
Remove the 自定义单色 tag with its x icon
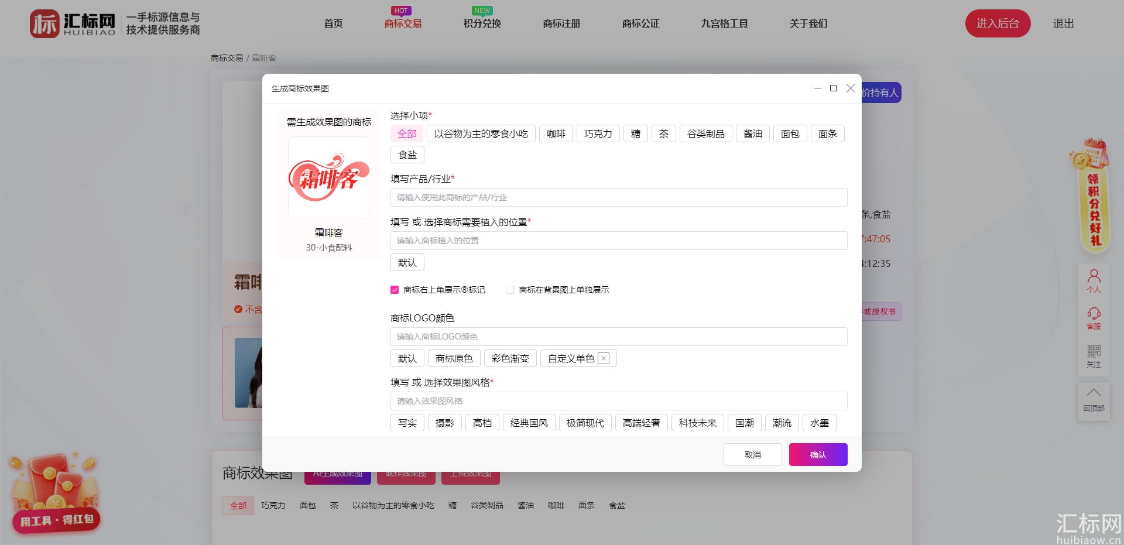click(x=604, y=358)
